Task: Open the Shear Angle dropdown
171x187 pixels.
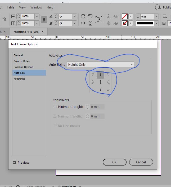Action: click(74, 23)
